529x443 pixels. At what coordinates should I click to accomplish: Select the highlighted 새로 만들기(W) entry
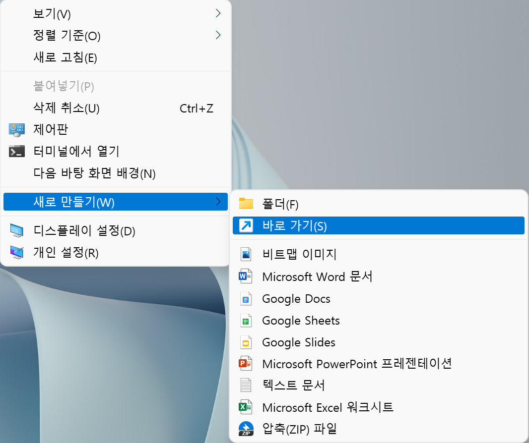[116, 202]
